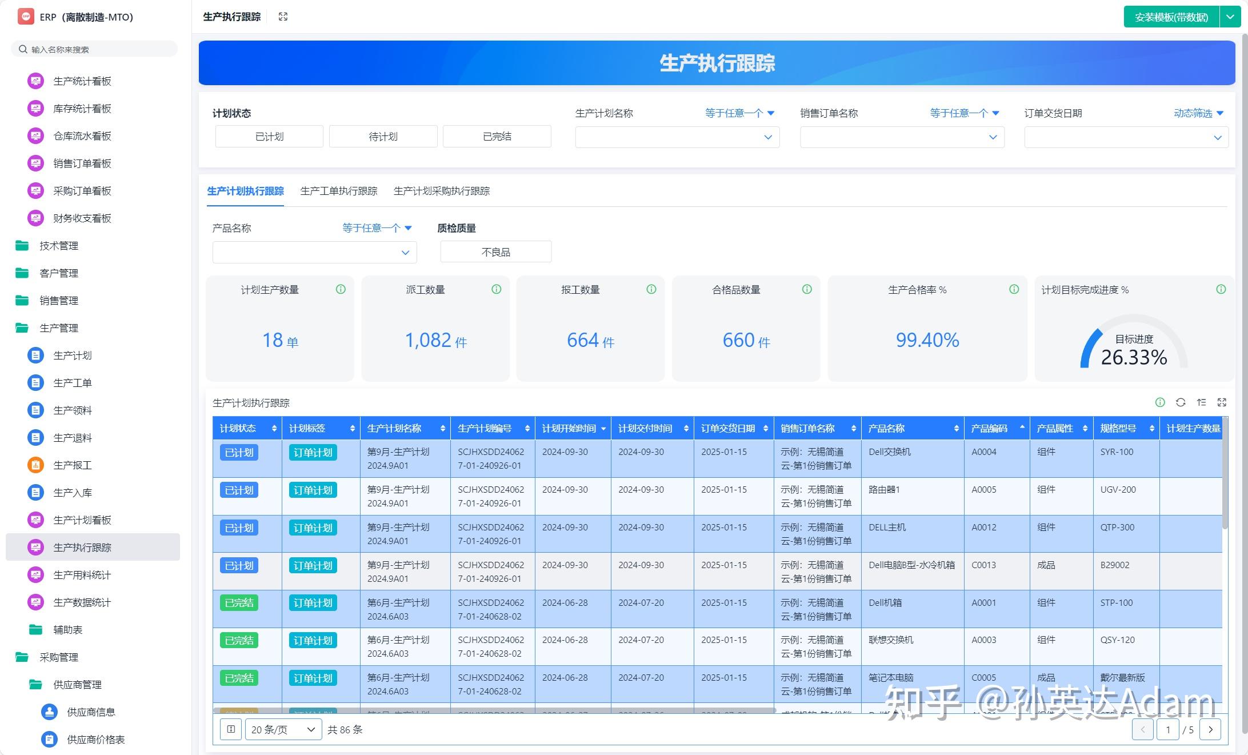Expand the 20 条/页 page size selector
This screenshot has width=1248, height=755.
coord(283,729)
